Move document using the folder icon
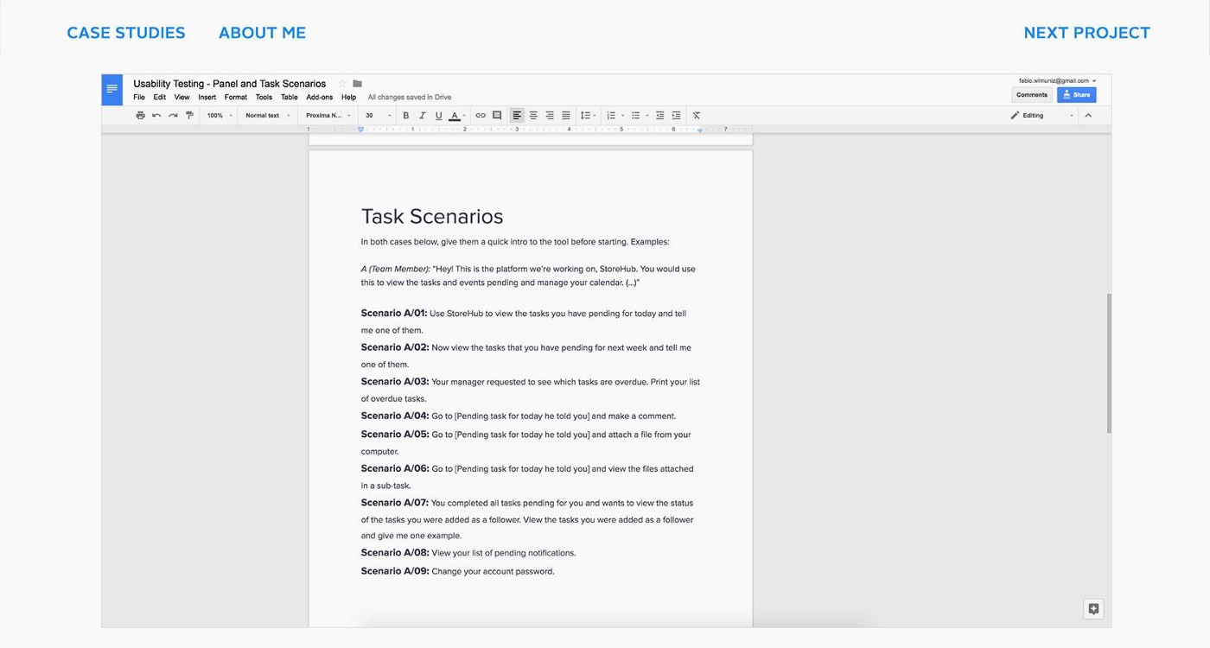1210x648 pixels. click(x=357, y=84)
